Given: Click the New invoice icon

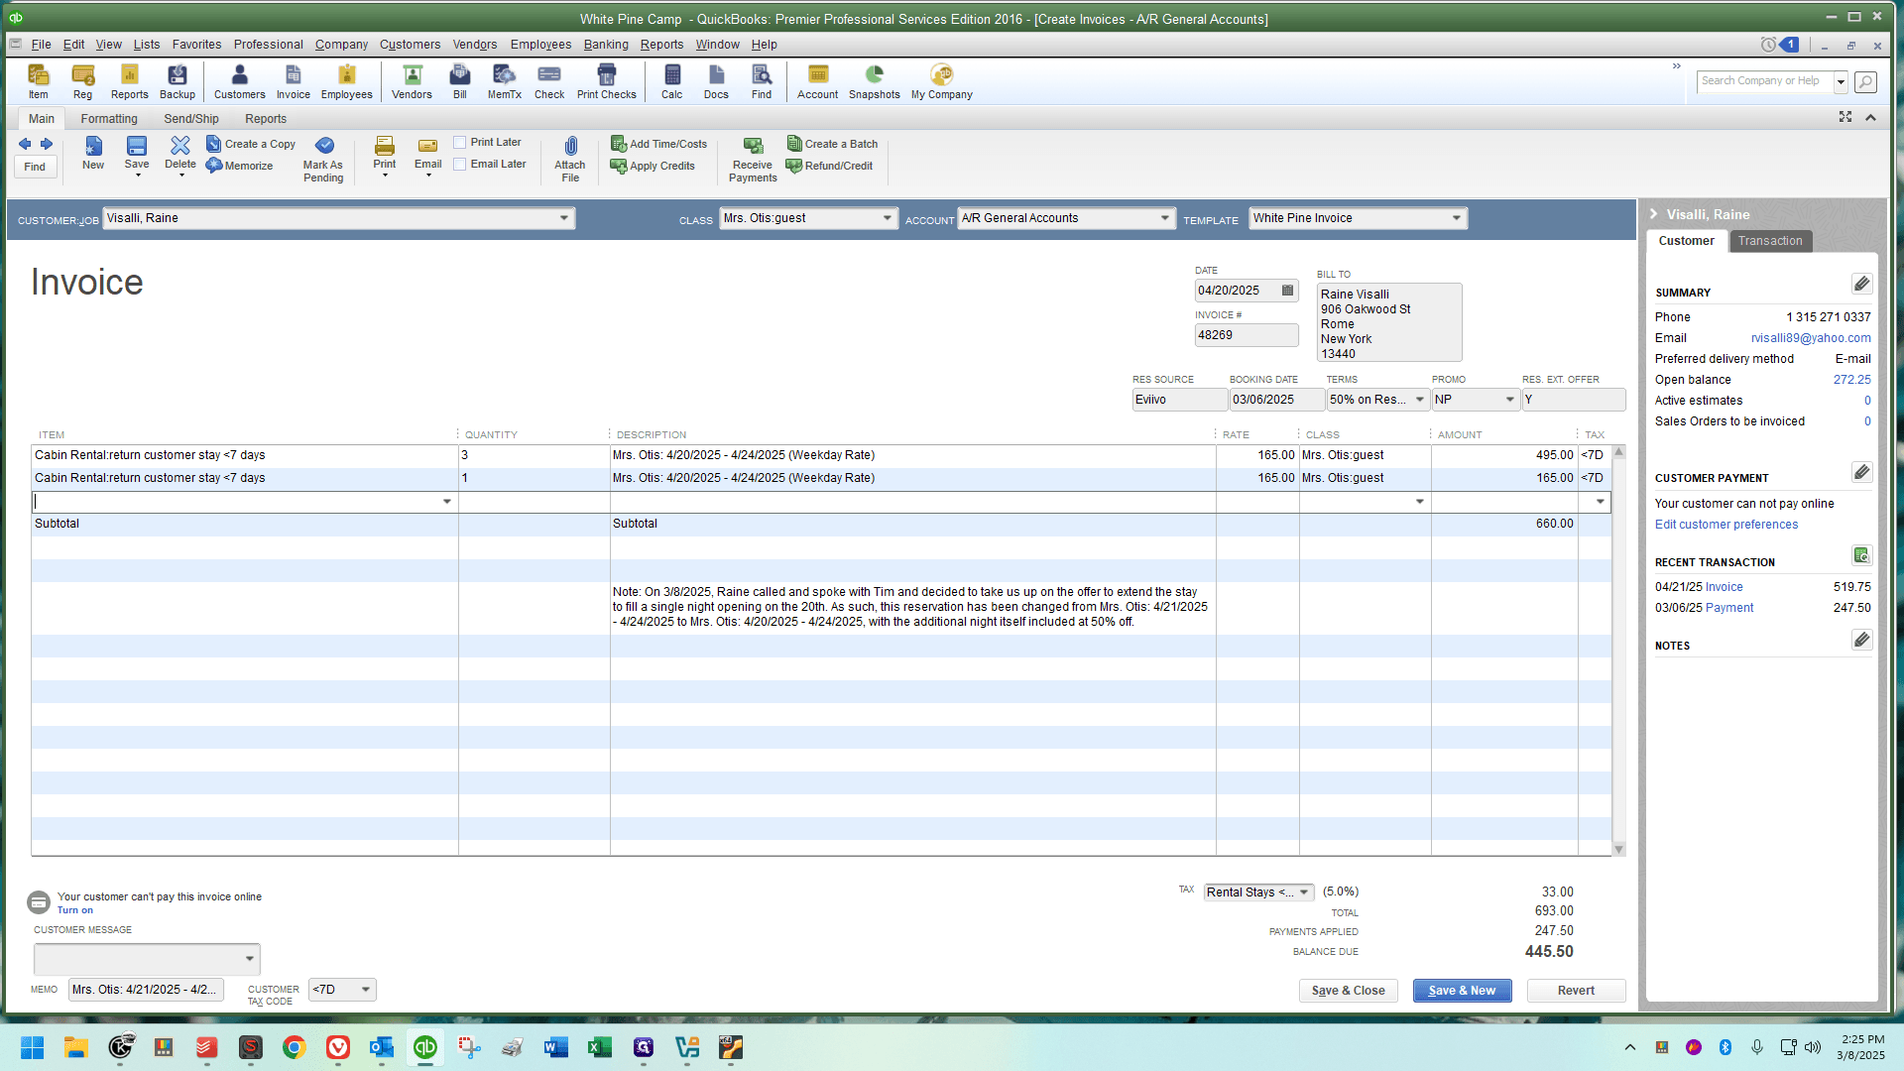Looking at the screenshot, I should tap(93, 154).
